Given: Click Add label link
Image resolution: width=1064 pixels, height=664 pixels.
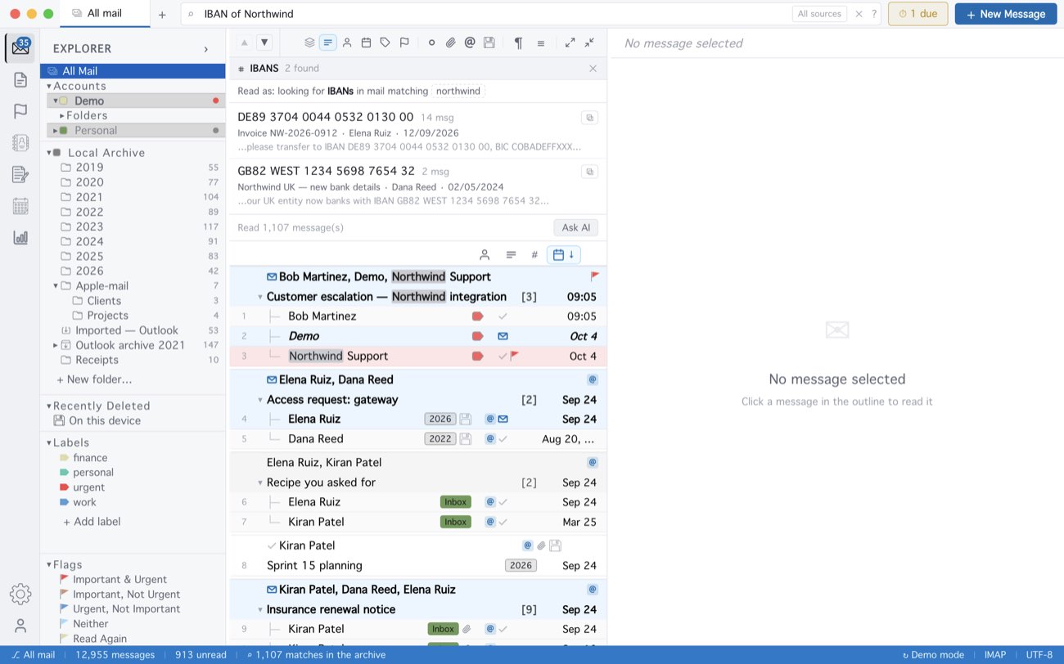Looking at the screenshot, I should click(92, 522).
